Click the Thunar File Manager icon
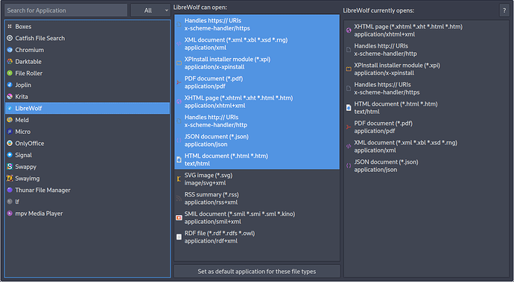 pos(10,190)
